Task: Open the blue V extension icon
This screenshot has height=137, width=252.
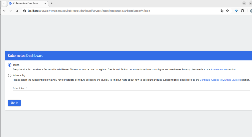Action: (x=236, y=11)
